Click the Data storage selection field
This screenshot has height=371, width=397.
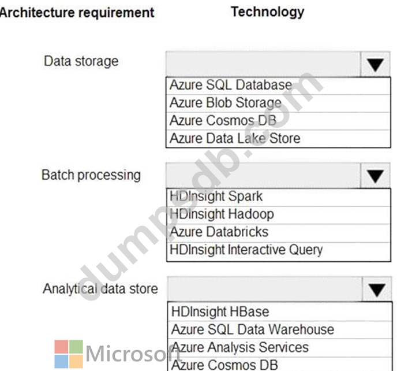[263, 64]
